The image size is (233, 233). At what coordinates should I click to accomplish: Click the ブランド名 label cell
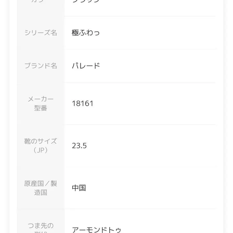click(x=41, y=66)
